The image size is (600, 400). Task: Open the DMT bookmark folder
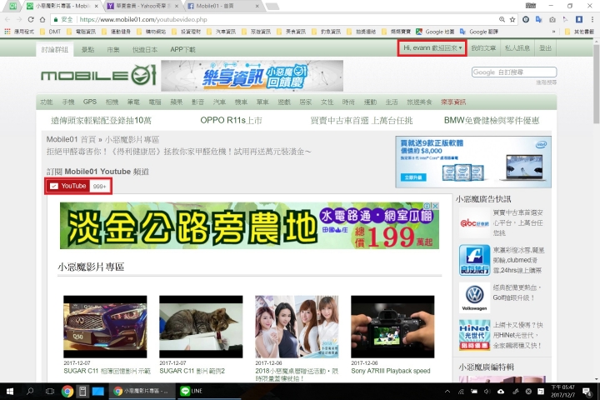point(51,32)
